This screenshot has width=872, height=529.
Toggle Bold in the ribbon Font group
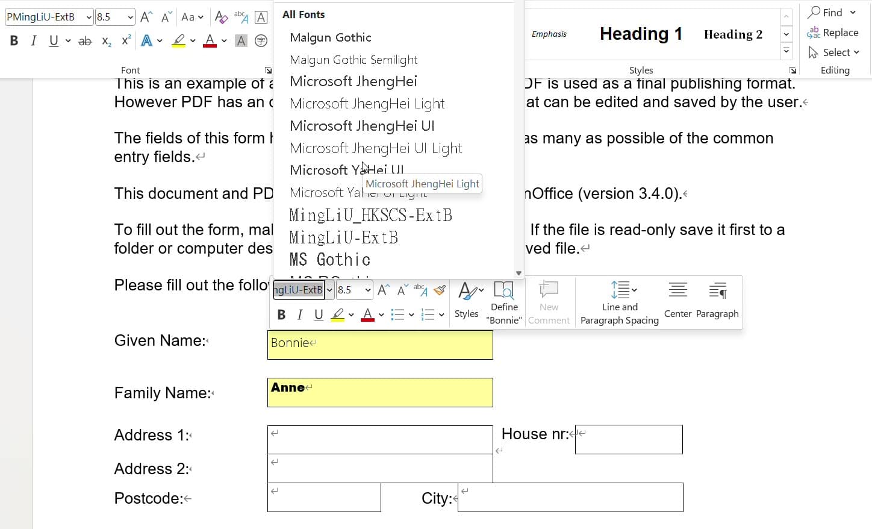14,40
